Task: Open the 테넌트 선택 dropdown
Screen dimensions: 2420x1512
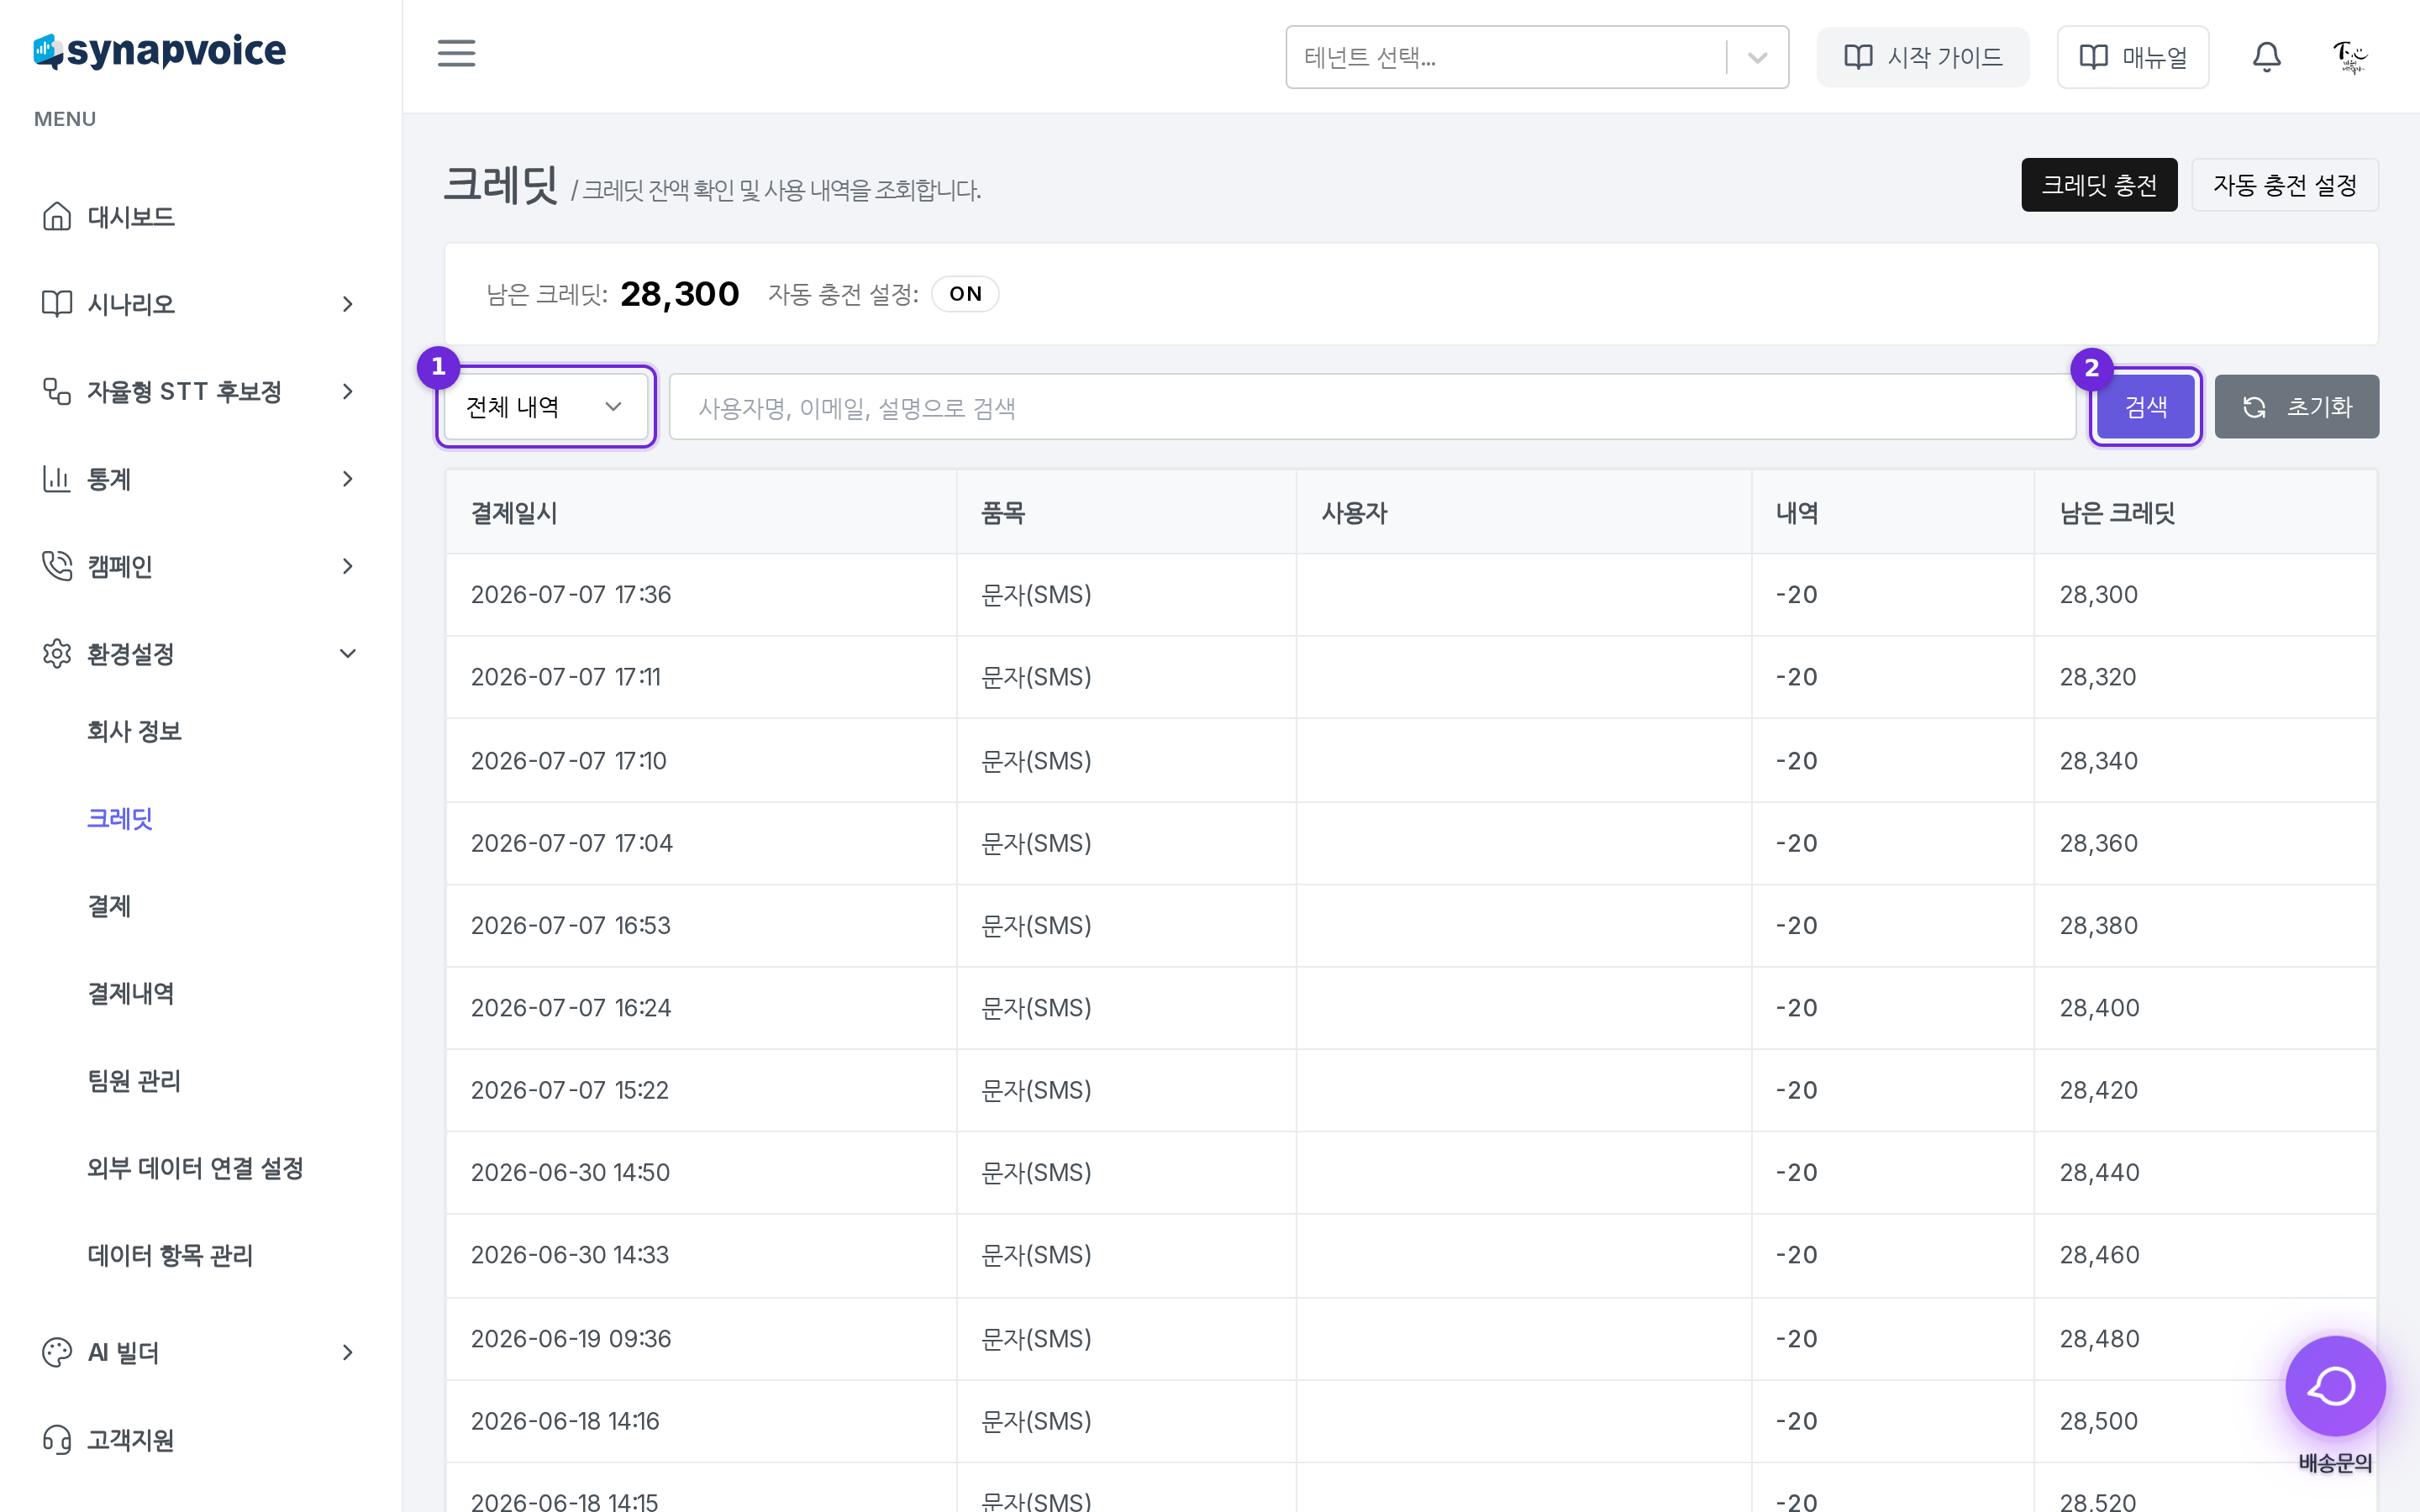Action: (1537, 57)
